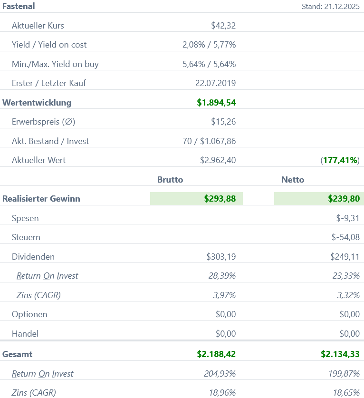Click the Return On Invest label below Dividenden

[x=47, y=276]
